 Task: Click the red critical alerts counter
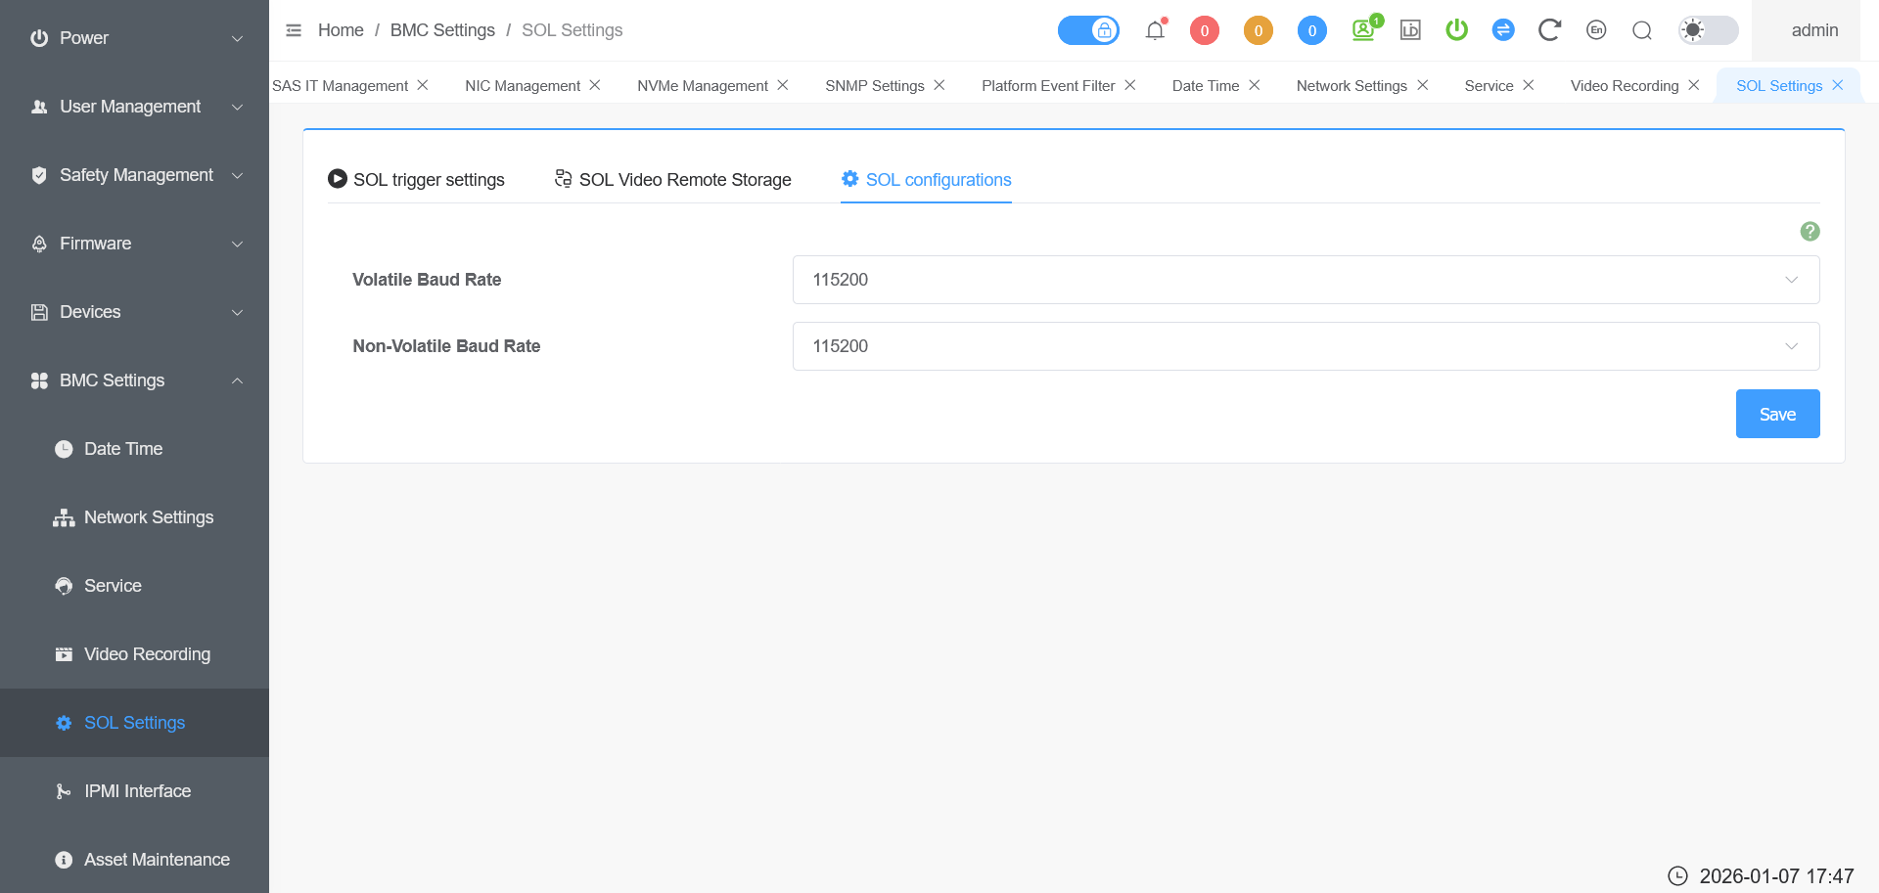[x=1204, y=30]
